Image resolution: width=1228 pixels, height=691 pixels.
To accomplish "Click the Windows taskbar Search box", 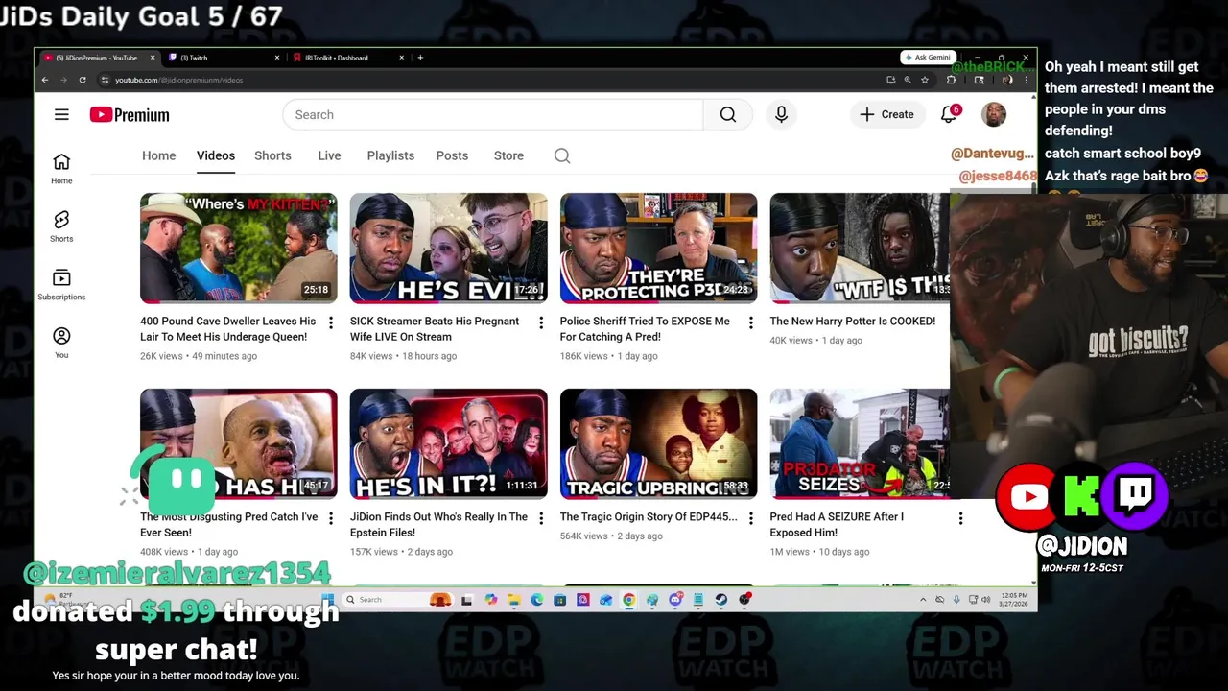I will tap(397, 600).
